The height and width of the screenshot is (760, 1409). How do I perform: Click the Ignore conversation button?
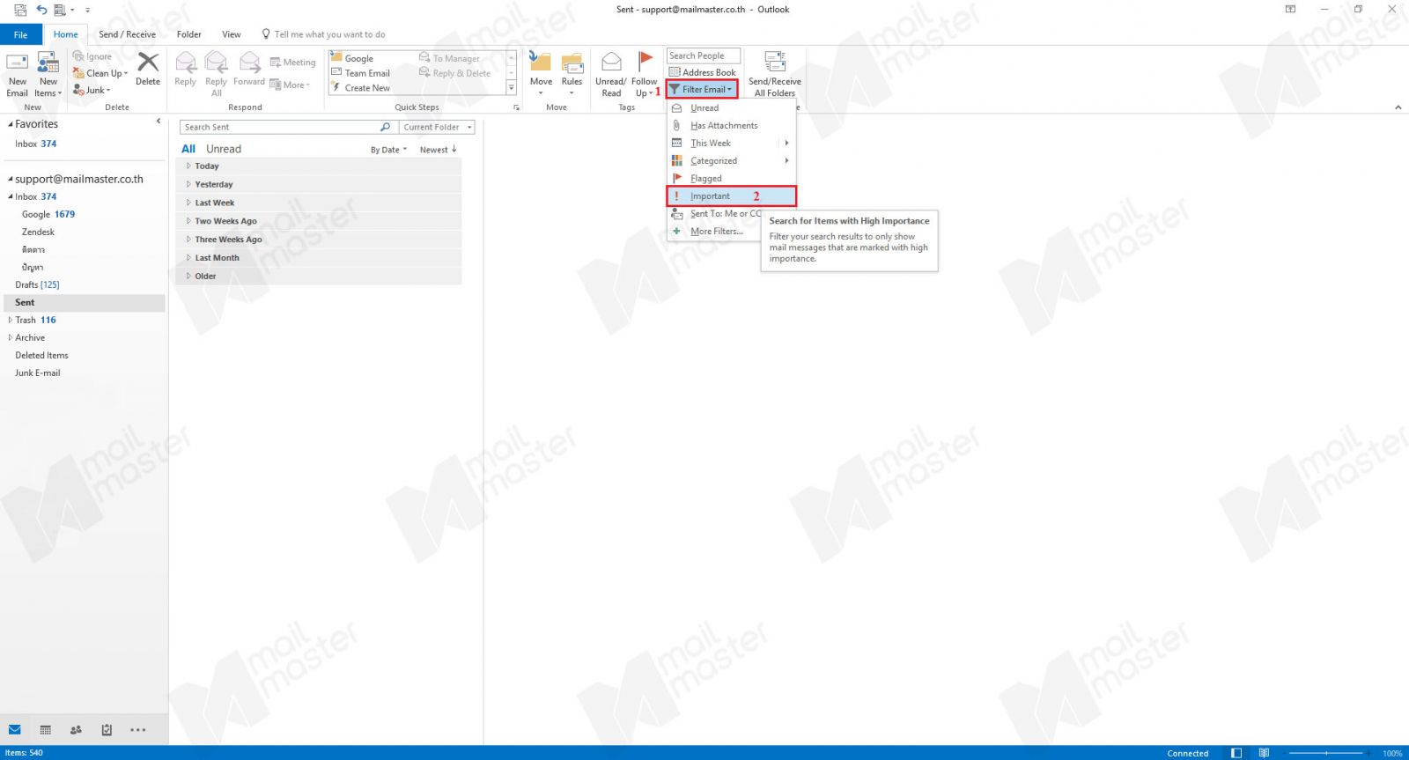[92, 56]
